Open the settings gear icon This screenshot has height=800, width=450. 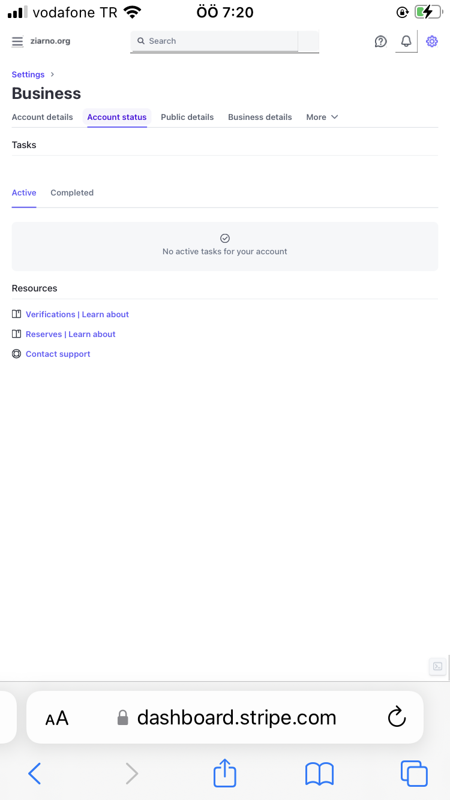(431, 41)
